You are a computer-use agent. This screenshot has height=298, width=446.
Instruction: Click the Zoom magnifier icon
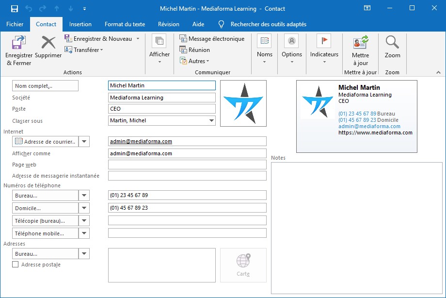click(392, 44)
